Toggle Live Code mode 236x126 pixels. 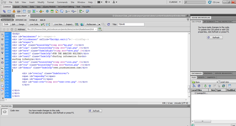35,24
